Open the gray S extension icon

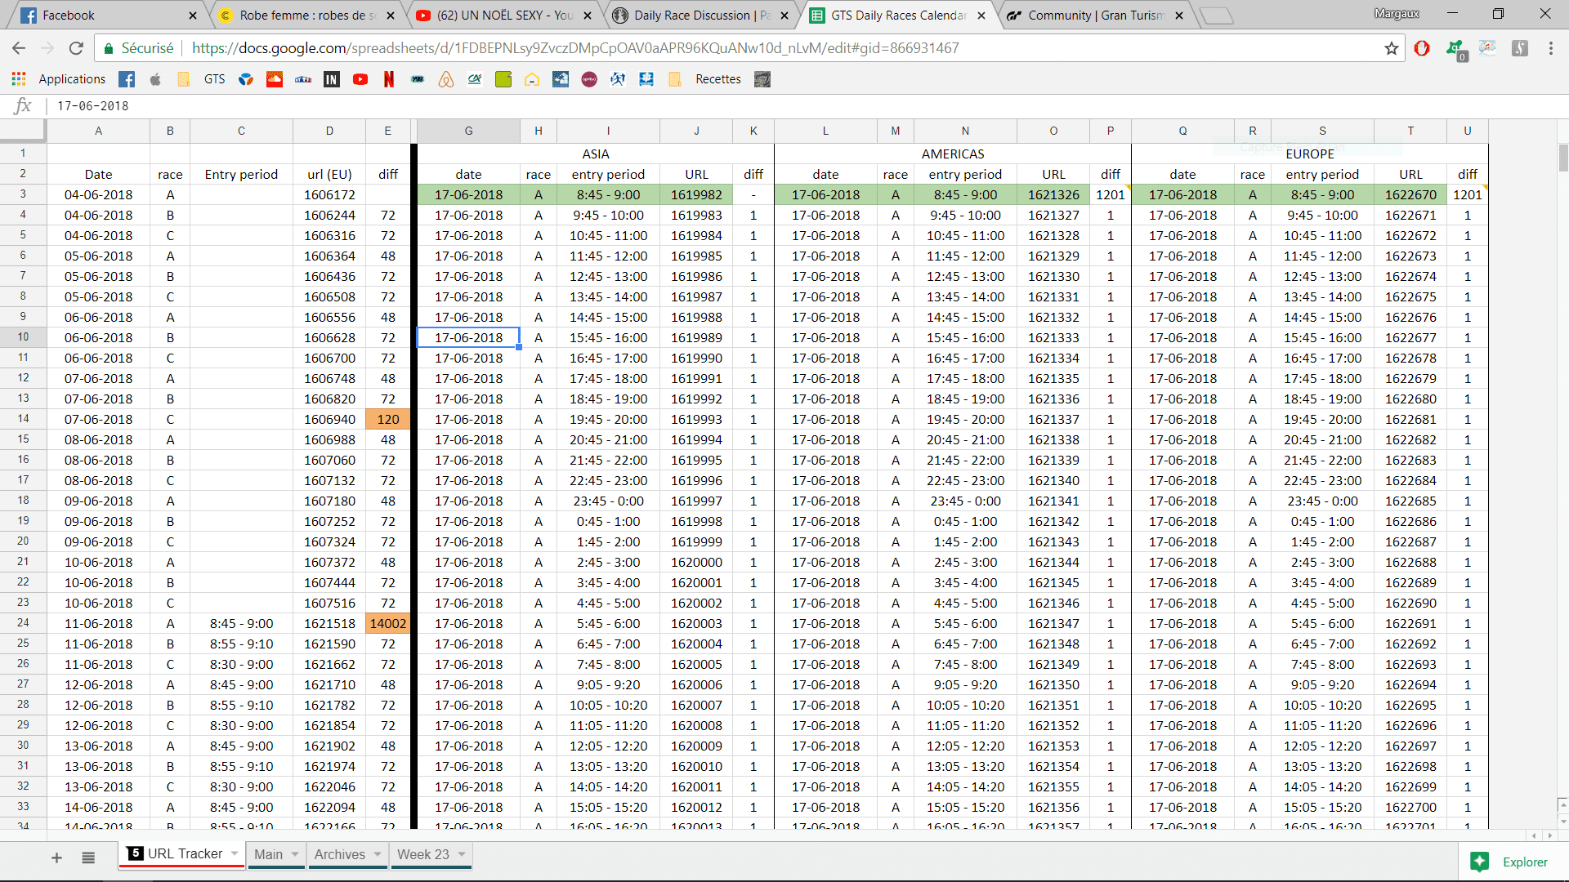pyautogui.click(x=1519, y=48)
